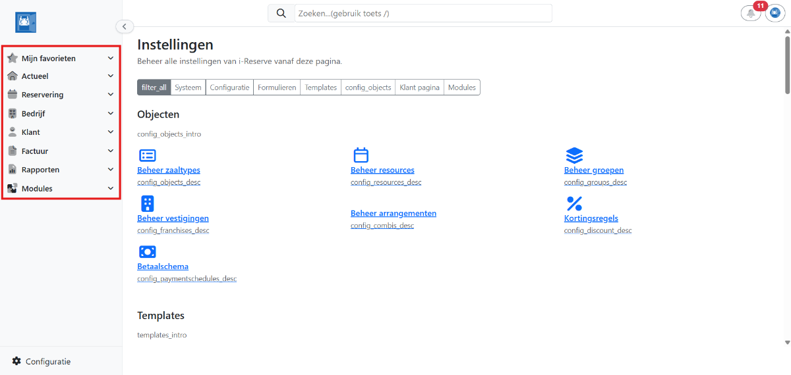Select the Klant pagina filter tab
Screen dimensions: 791x375
point(419,87)
